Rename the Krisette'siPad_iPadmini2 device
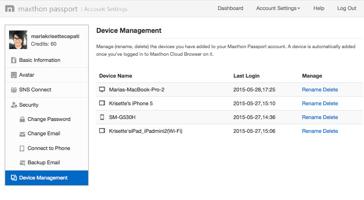 tap(312, 131)
